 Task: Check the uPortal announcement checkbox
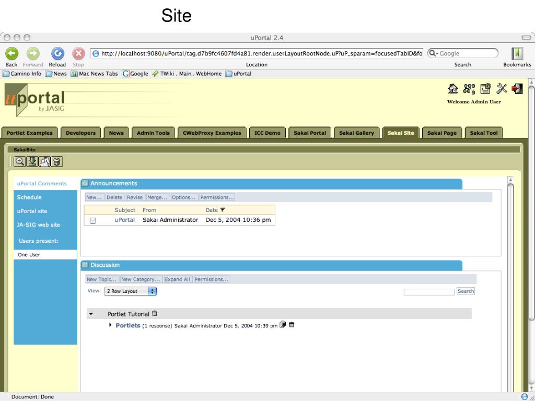pos(93,221)
